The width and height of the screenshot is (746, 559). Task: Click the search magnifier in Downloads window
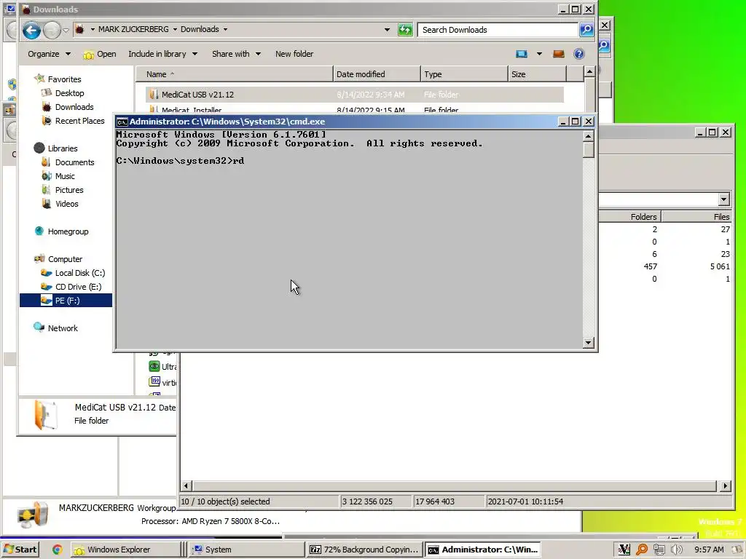click(586, 30)
